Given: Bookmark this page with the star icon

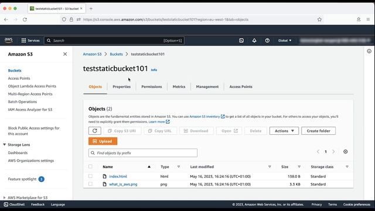Looking at the screenshot, I should tap(319, 19).
